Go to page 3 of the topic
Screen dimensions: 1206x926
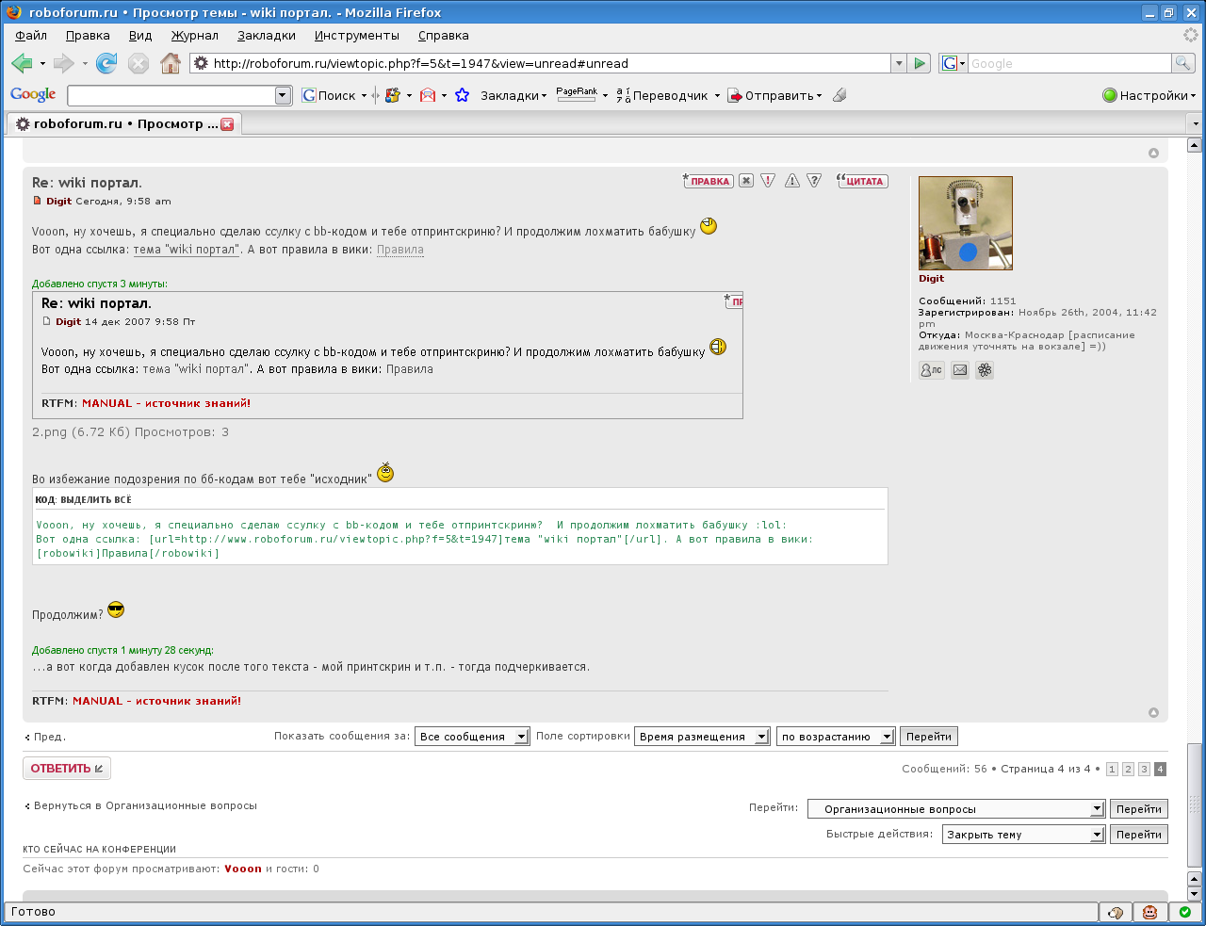[x=1144, y=770]
